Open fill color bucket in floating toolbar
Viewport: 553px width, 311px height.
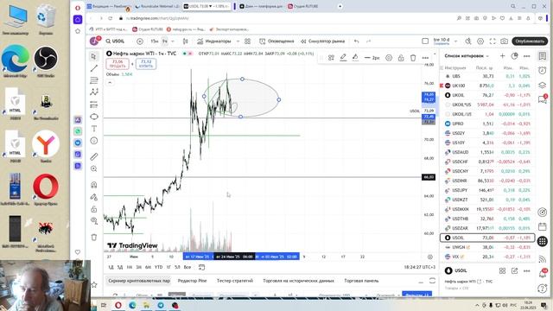(355, 58)
